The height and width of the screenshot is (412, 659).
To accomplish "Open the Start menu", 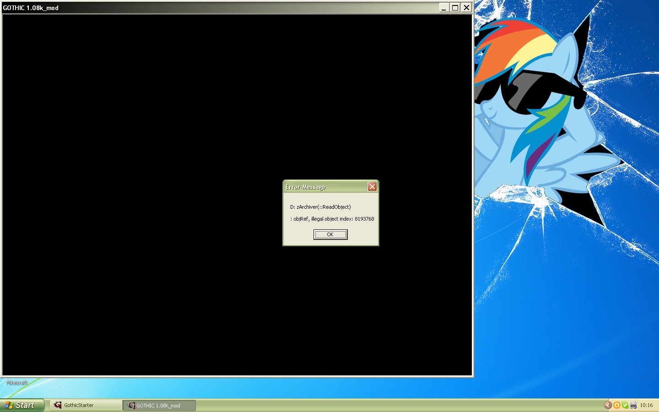I will tap(22, 405).
